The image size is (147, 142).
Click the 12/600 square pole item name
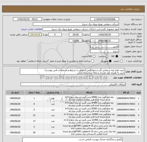point(89,115)
